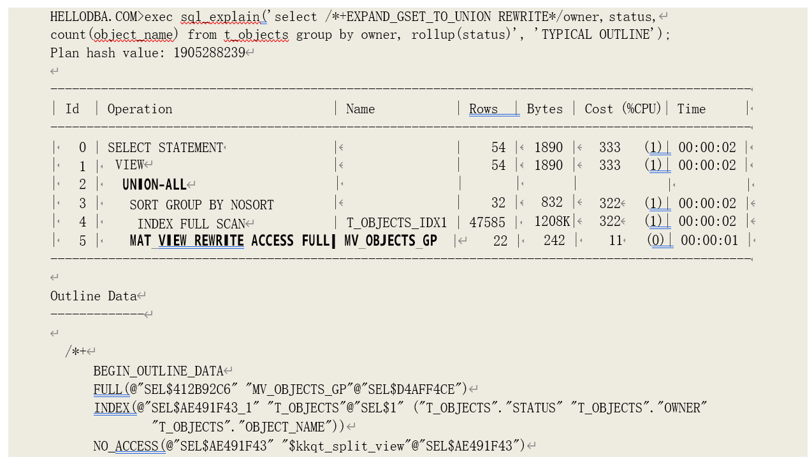Click the 1208K bytes value
The image size is (812, 462).
[552, 221]
